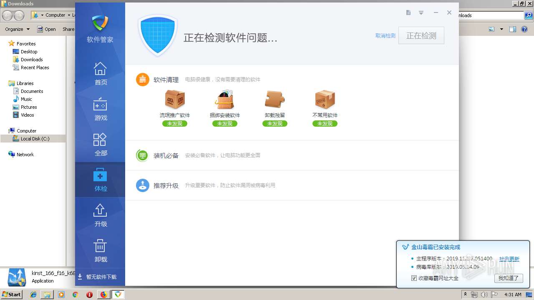Open the 游戏 games section
The image size is (534, 300).
[x=100, y=109]
